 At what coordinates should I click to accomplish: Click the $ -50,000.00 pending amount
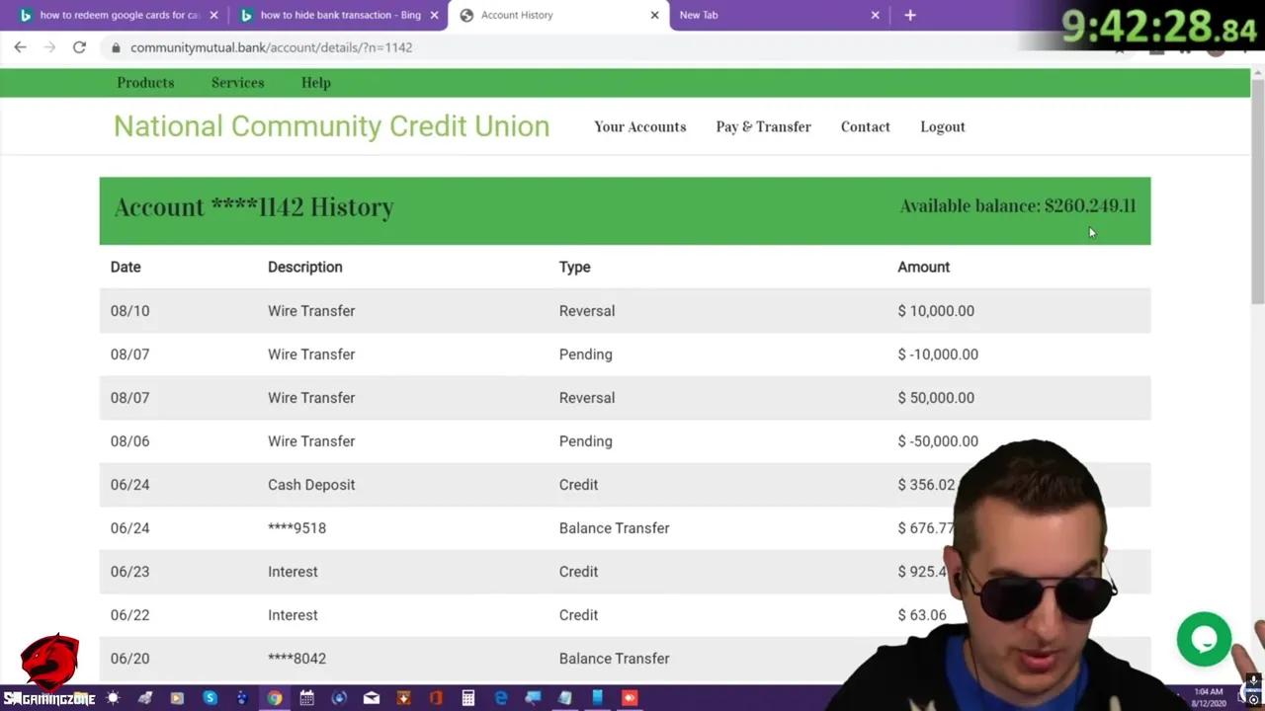(x=938, y=440)
